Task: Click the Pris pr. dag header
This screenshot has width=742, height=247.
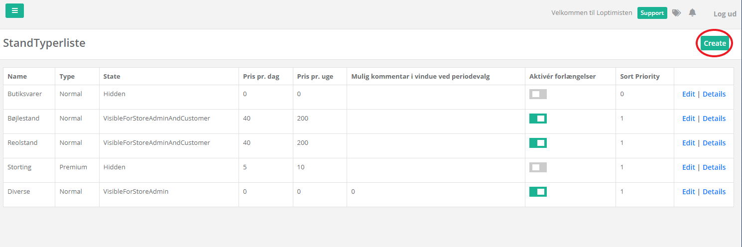Action: tap(261, 77)
